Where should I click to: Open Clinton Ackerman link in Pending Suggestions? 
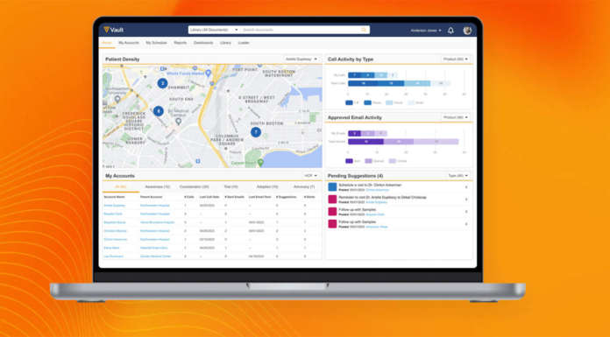click(x=378, y=190)
